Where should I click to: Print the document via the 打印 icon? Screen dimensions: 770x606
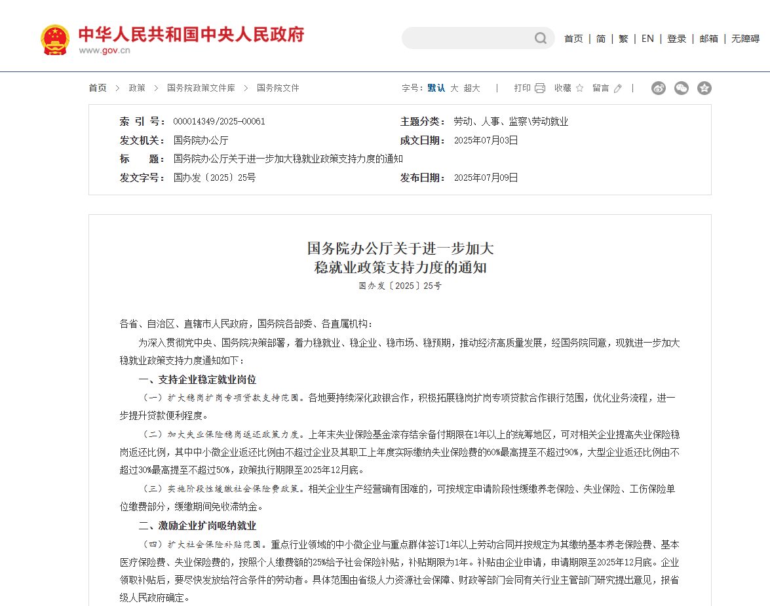[x=539, y=87]
